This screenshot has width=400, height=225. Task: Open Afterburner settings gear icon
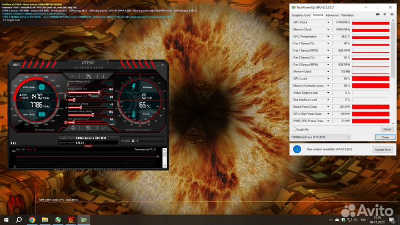[x=73, y=128]
